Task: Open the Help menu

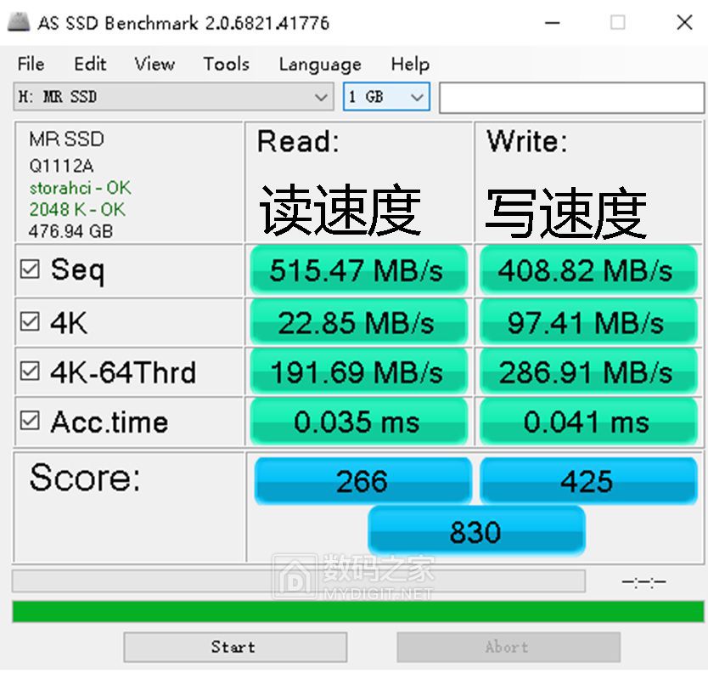Action: [x=410, y=65]
